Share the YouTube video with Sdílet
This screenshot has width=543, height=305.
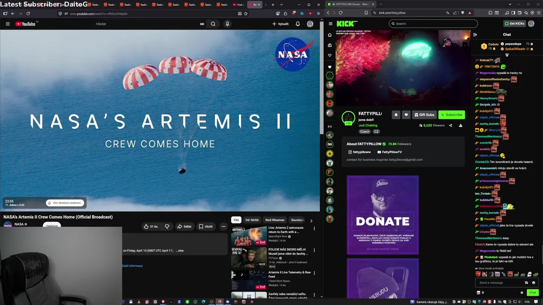click(x=184, y=227)
